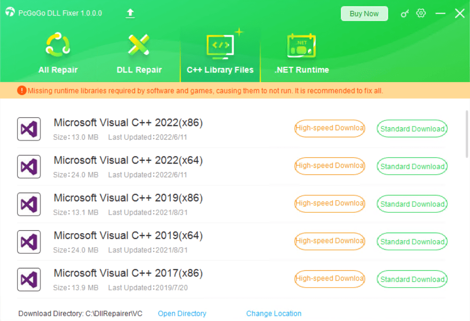This screenshot has width=470, height=321.
Task: Select the Microsoft Visual C++ 2022(x64) title
Action: [128, 160]
